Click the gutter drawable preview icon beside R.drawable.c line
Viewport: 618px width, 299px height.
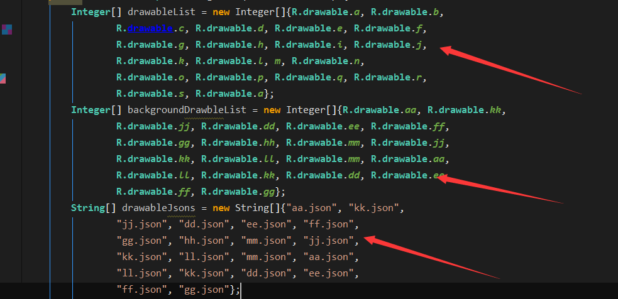pyautogui.click(x=7, y=29)
